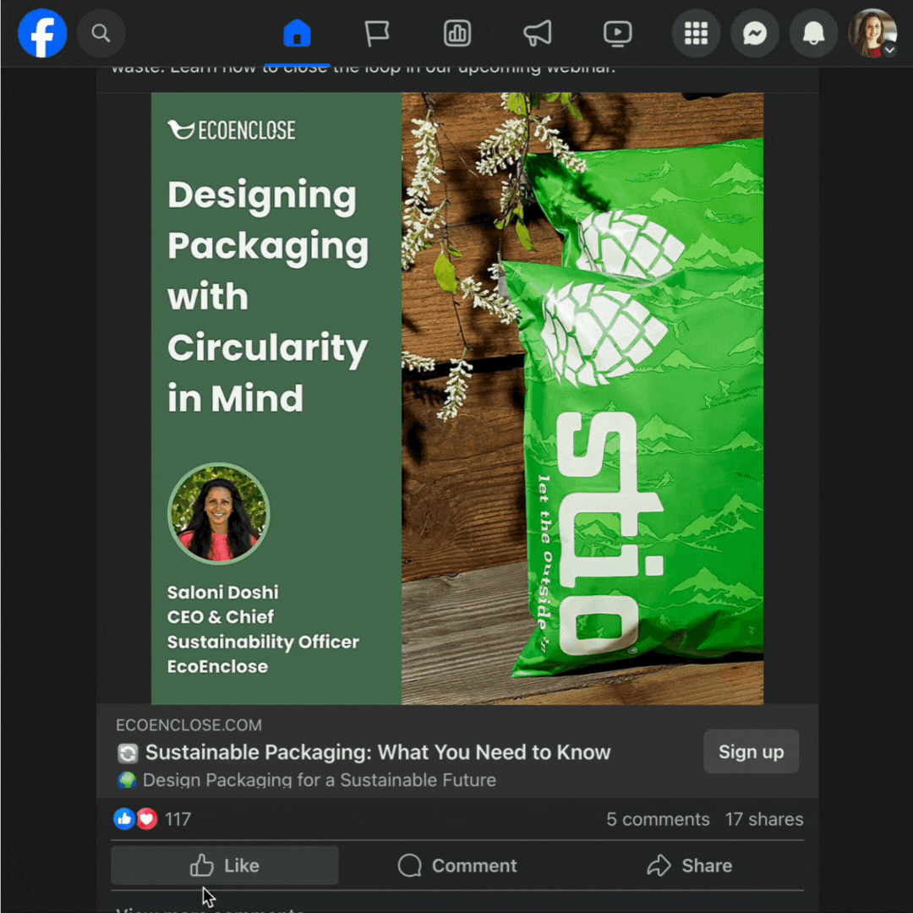This screenshot has height=913, width=913.
Task: Go to the Home tab
Action: (297, 33)
